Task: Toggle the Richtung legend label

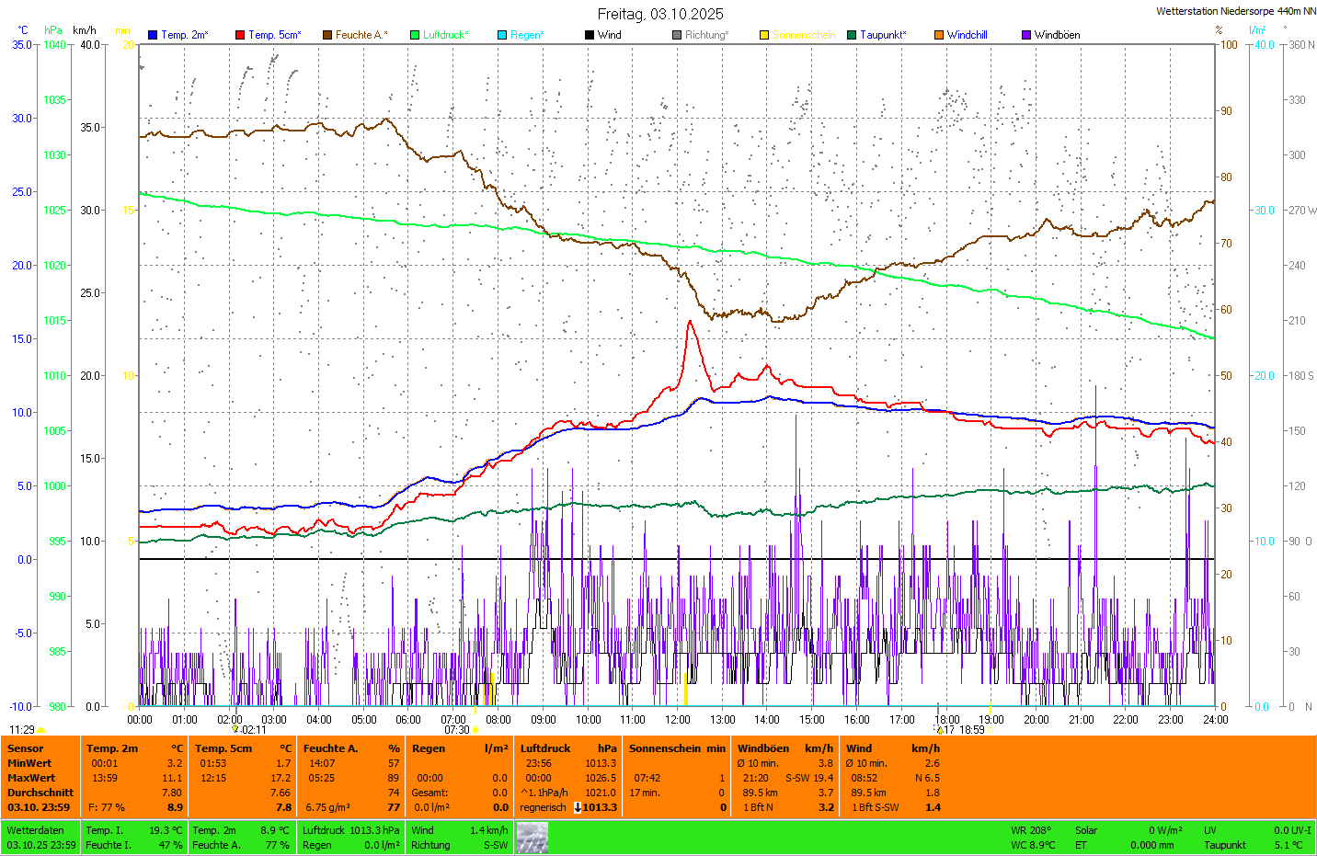Action: (705, 35)
